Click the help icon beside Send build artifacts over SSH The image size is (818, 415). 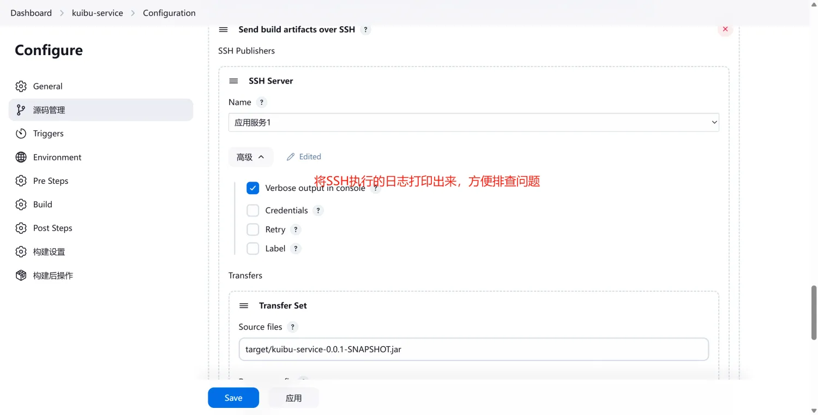coord(366,29)
